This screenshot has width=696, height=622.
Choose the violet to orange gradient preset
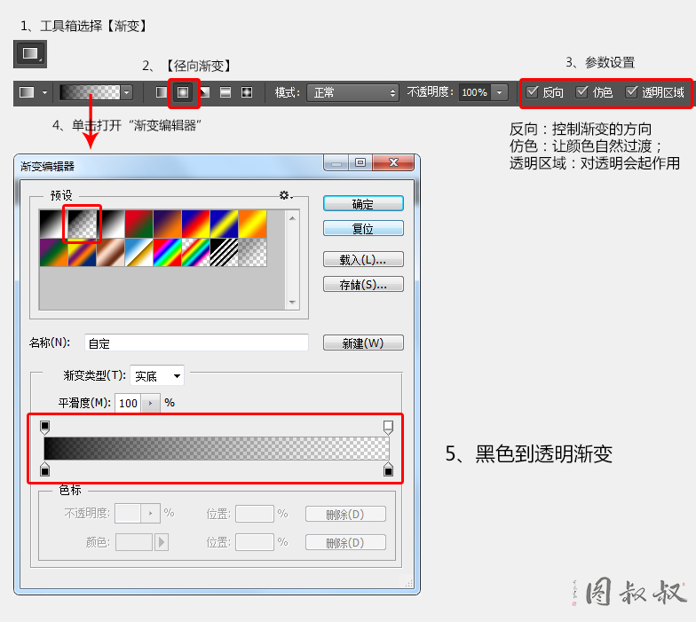click(x=167, y=224)
